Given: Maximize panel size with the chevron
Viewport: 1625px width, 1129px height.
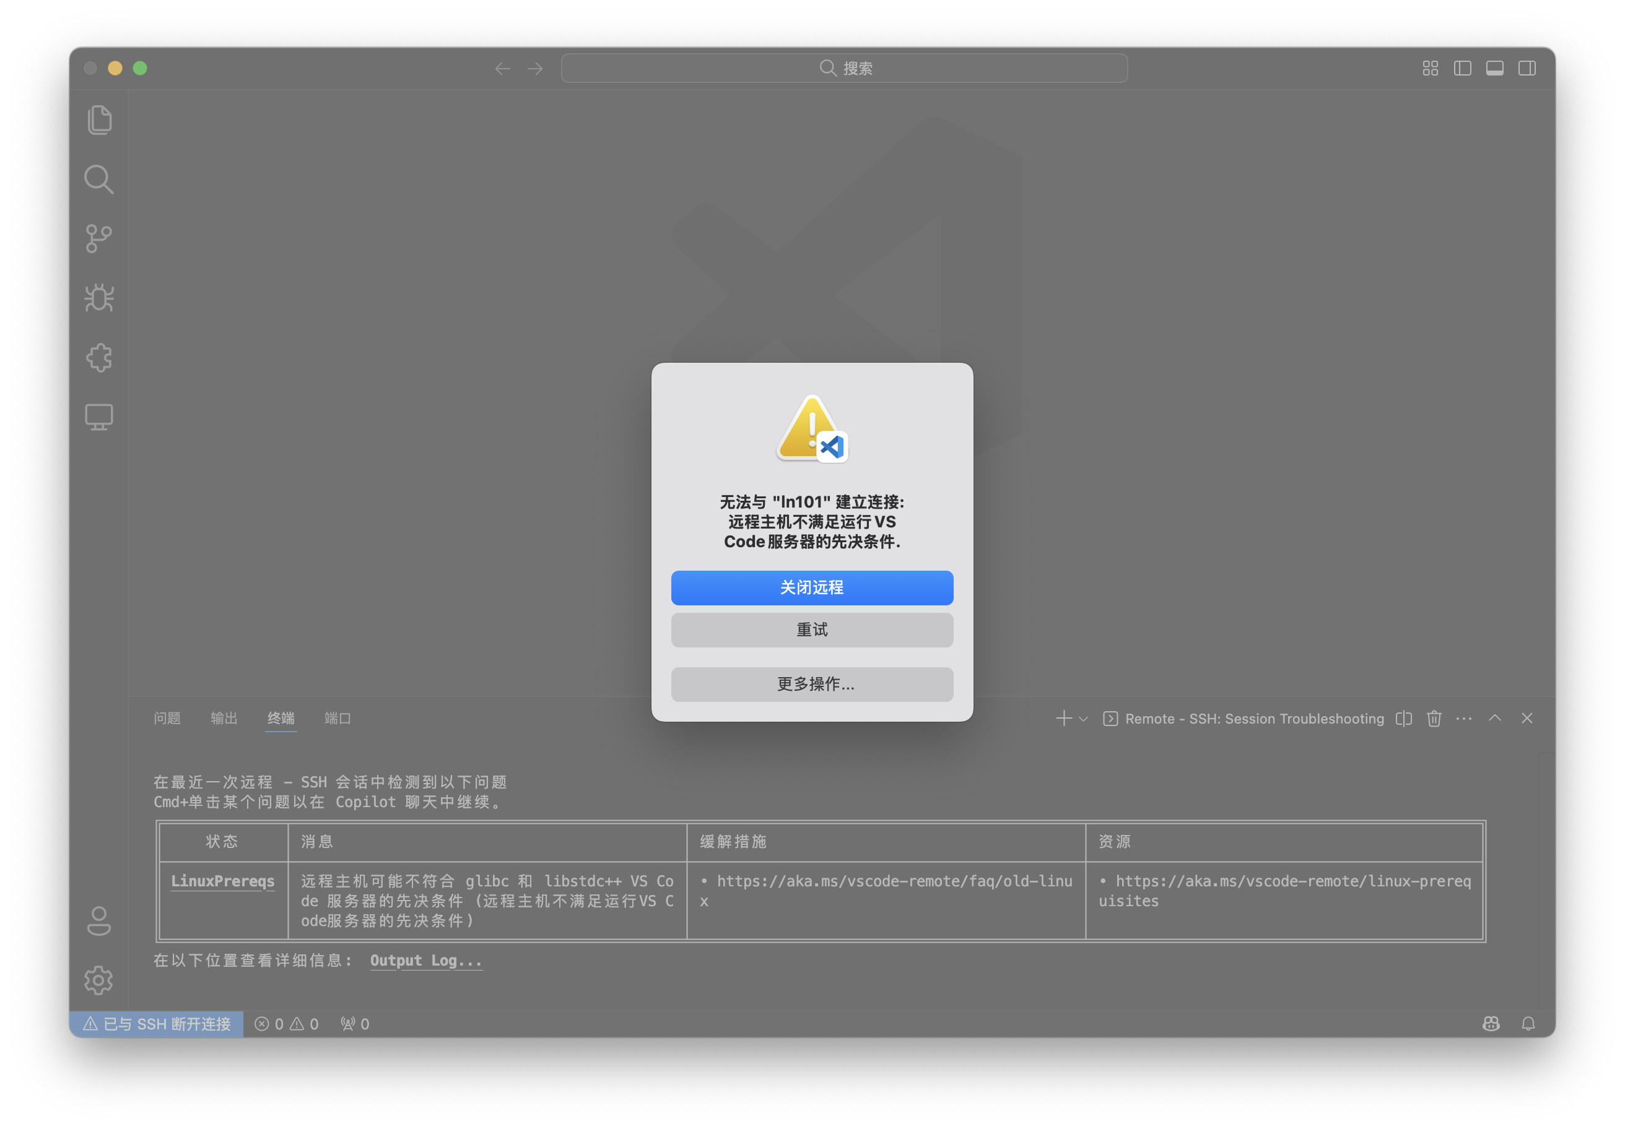Looking at the screenshot, I should click(1495, 718).
